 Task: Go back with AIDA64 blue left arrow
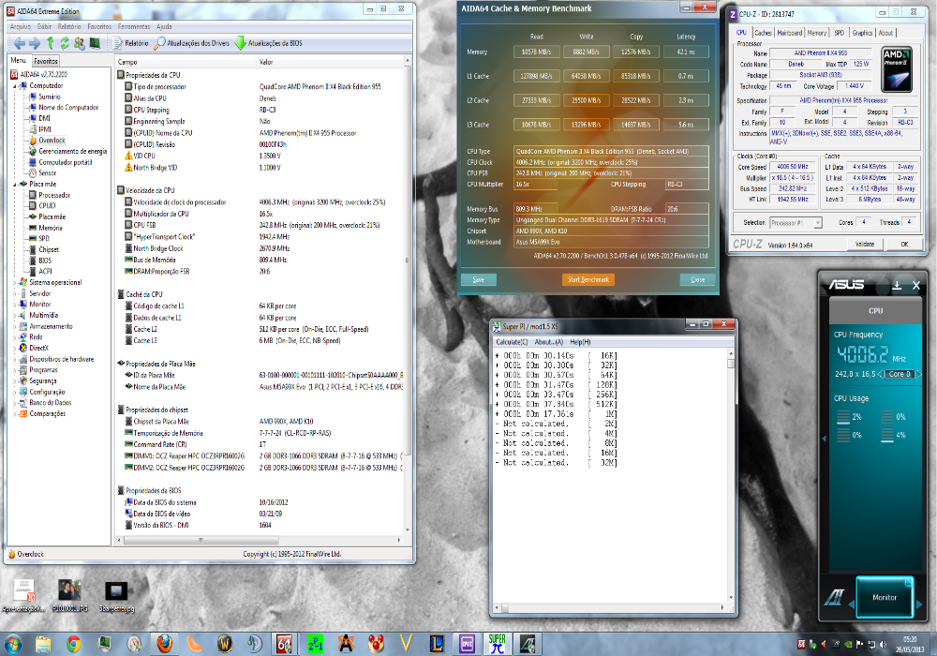click(19, 43)
